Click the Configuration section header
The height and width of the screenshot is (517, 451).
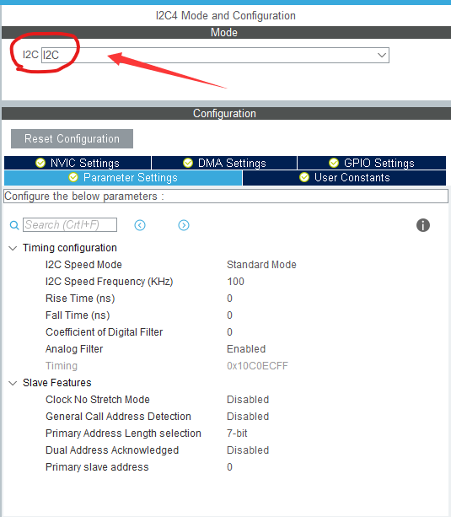tap(226, 113)
